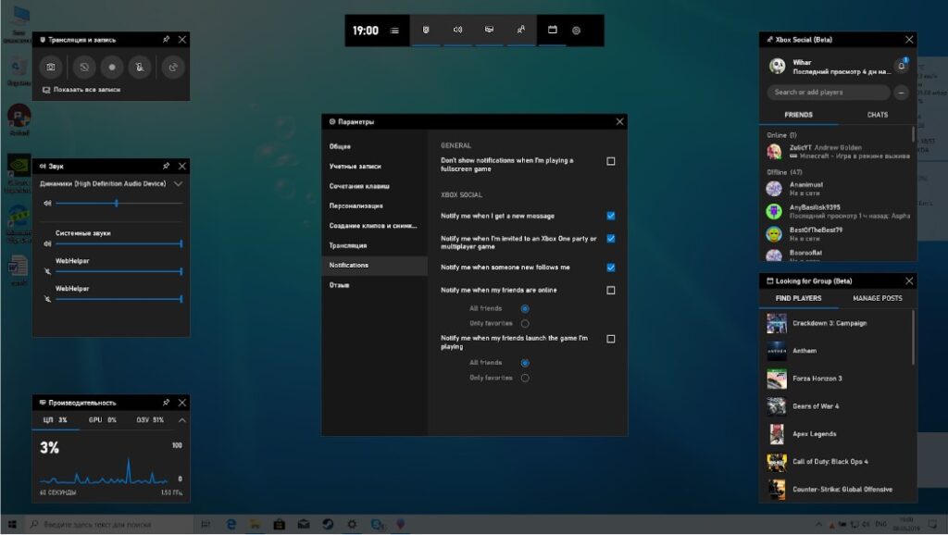Start broadcasting icon in capture widget
This screenshot has width=948, height=535.
(173, 67)
